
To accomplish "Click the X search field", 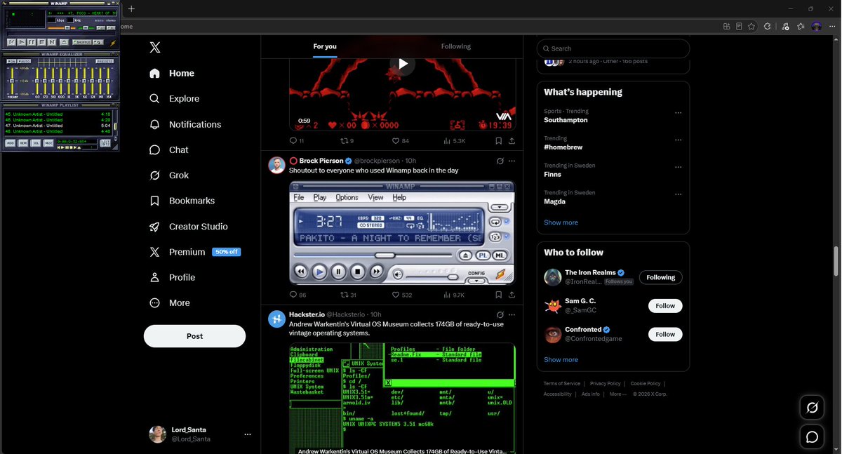I will tap(613, 48).
